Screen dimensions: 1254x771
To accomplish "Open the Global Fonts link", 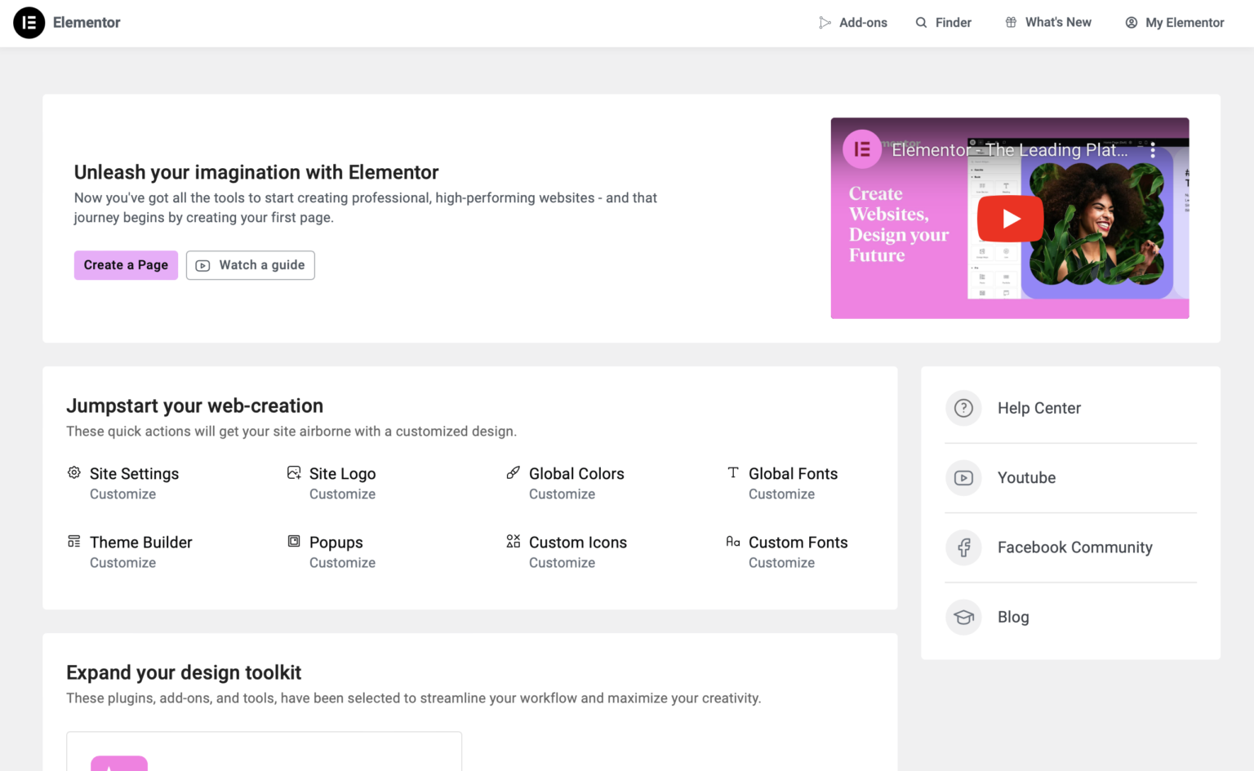I will [x=793, y=474].
